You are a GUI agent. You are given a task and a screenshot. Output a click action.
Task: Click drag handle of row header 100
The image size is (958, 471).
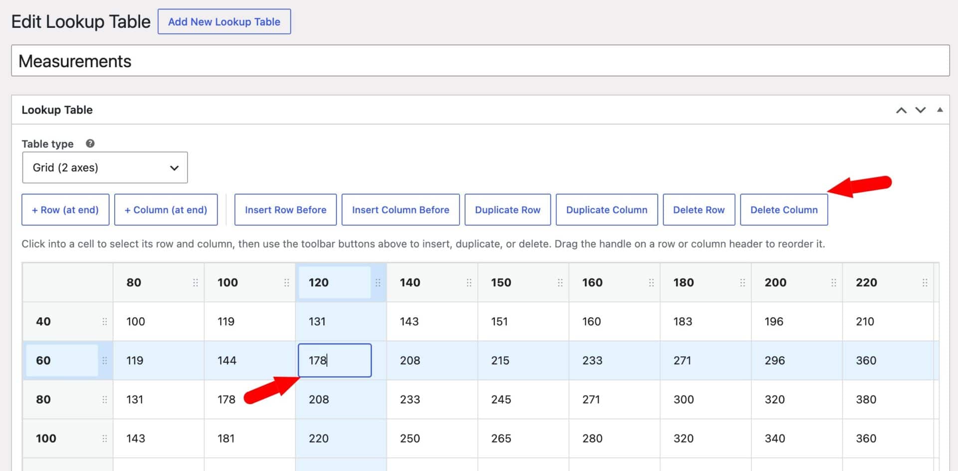coord(104,439)
